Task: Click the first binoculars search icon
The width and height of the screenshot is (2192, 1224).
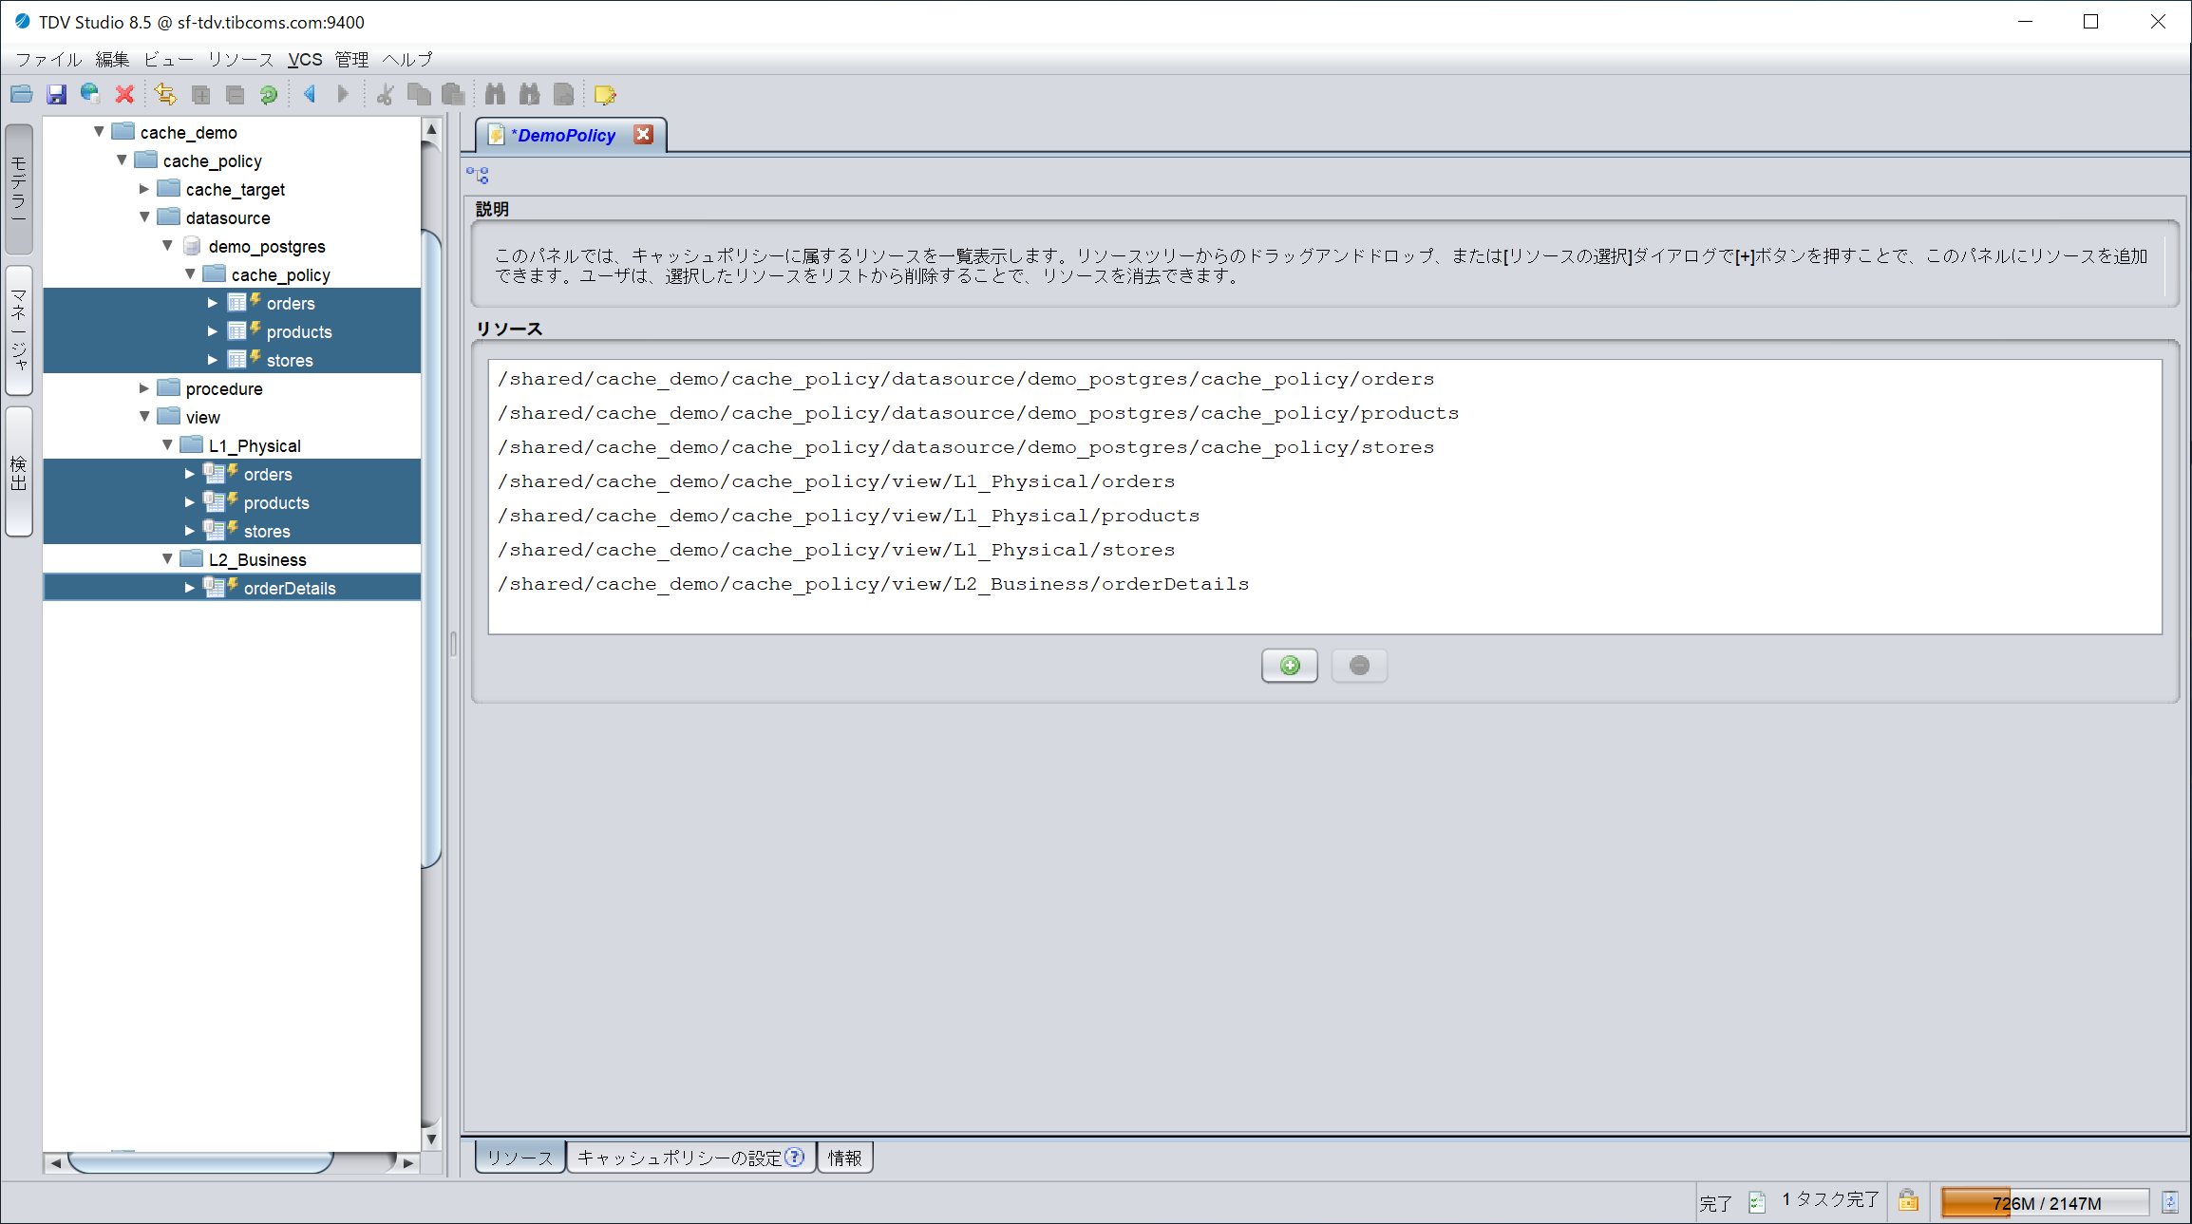Action: [x=495, y=94]
